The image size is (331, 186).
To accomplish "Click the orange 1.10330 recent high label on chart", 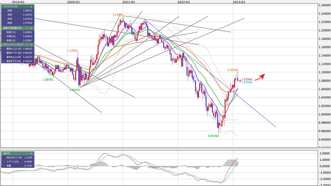I will [x=233, y=70].
